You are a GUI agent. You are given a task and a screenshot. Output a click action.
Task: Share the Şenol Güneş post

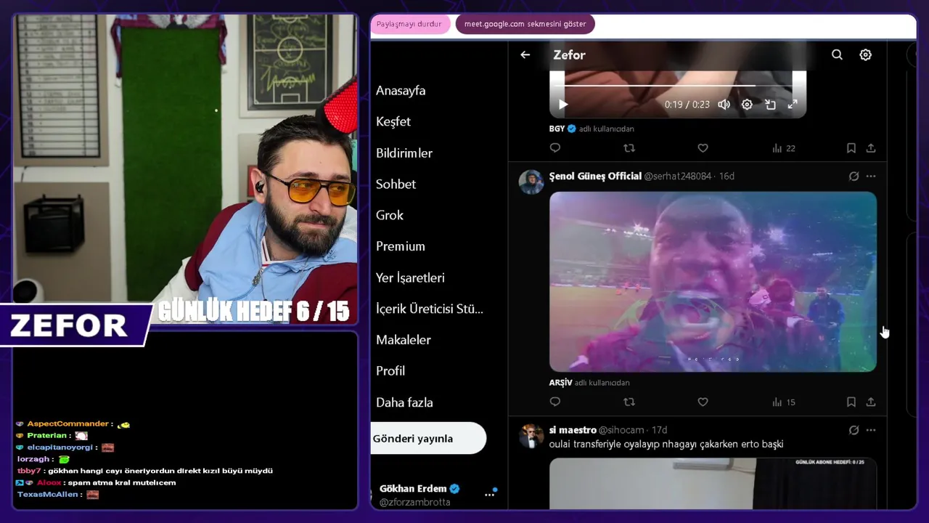point(871,402)
